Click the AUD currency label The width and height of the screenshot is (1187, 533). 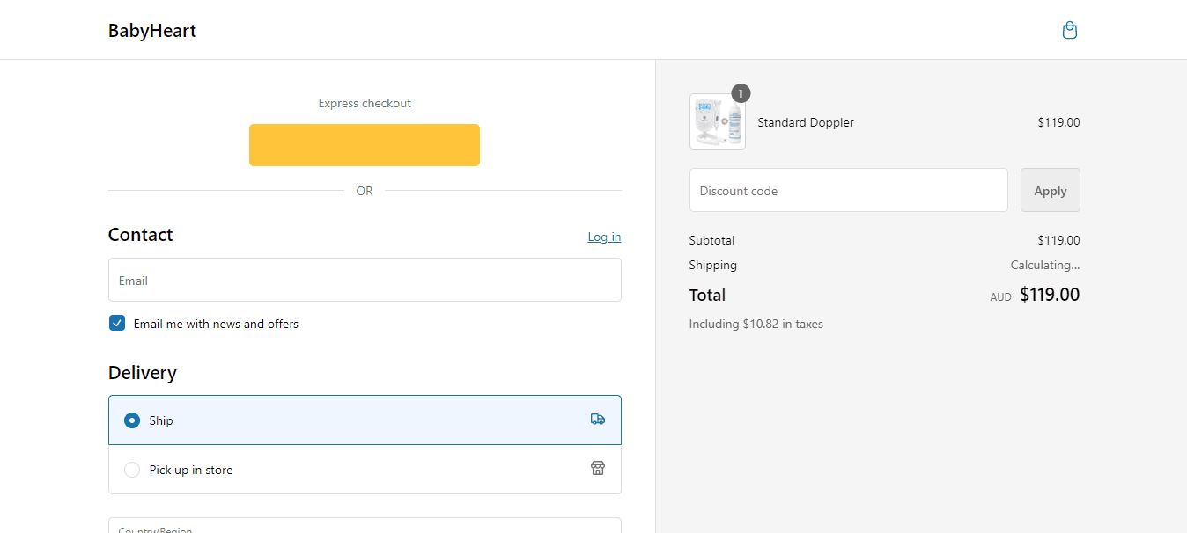pyautogui.click(x=1000, y=297)
